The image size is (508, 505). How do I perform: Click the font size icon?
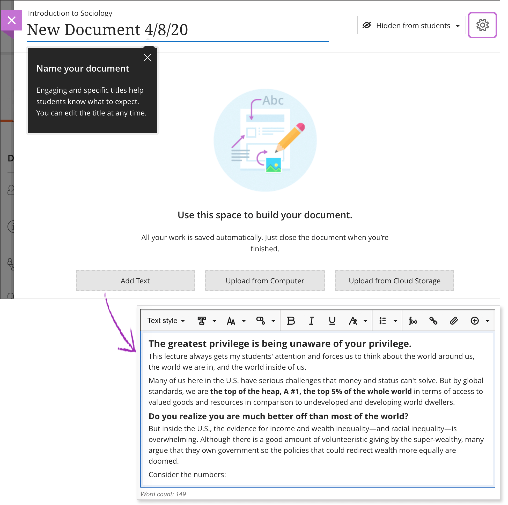(231, 321)
